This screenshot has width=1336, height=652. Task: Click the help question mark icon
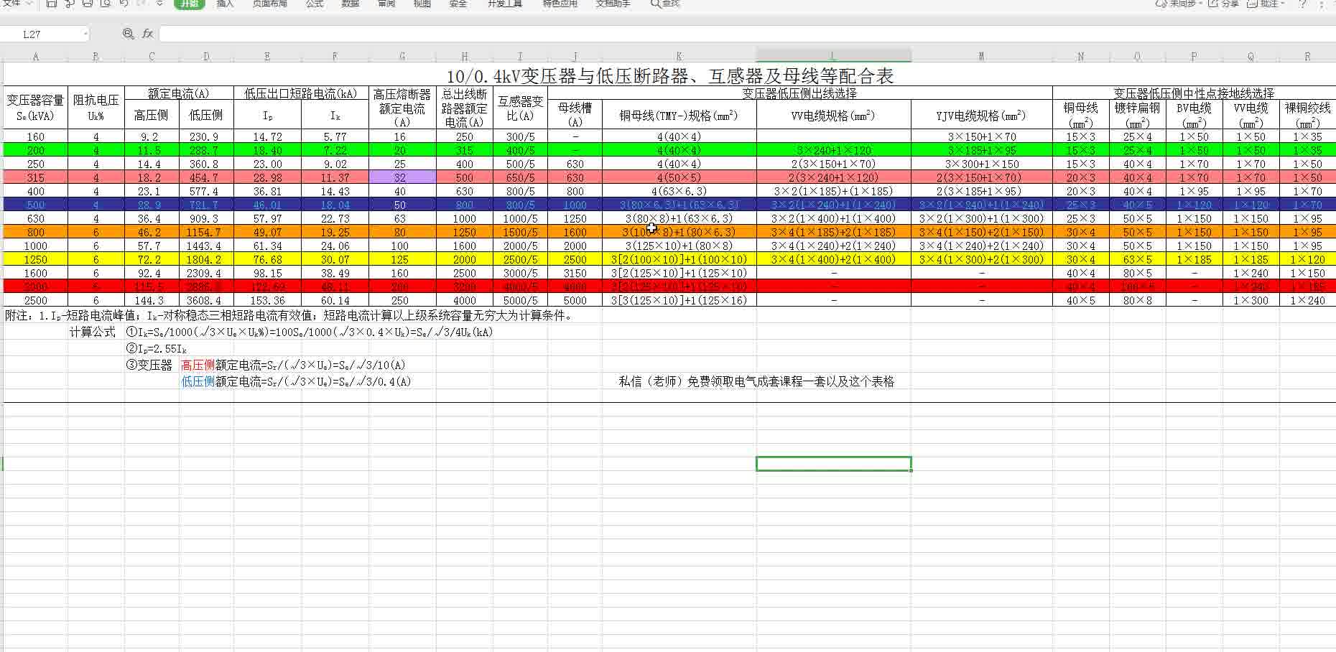(1302, 4)
